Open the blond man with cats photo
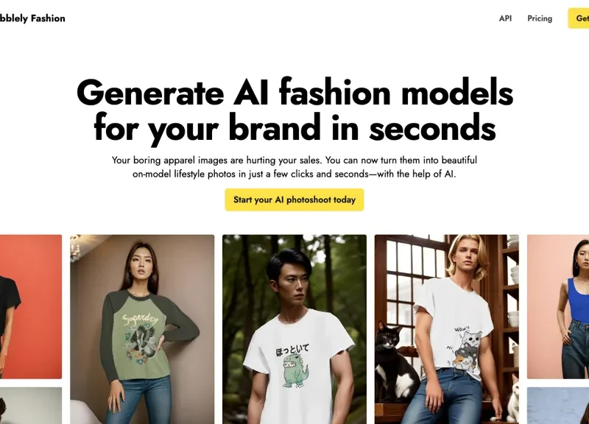Screen dimensions: 589x424 [447, 329]
